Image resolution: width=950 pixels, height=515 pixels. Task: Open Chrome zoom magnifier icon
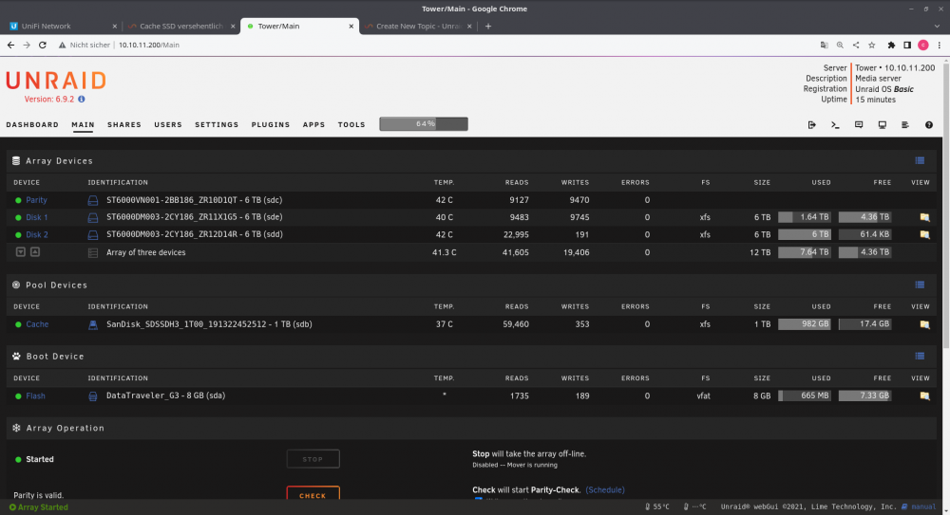coord(840,45)
